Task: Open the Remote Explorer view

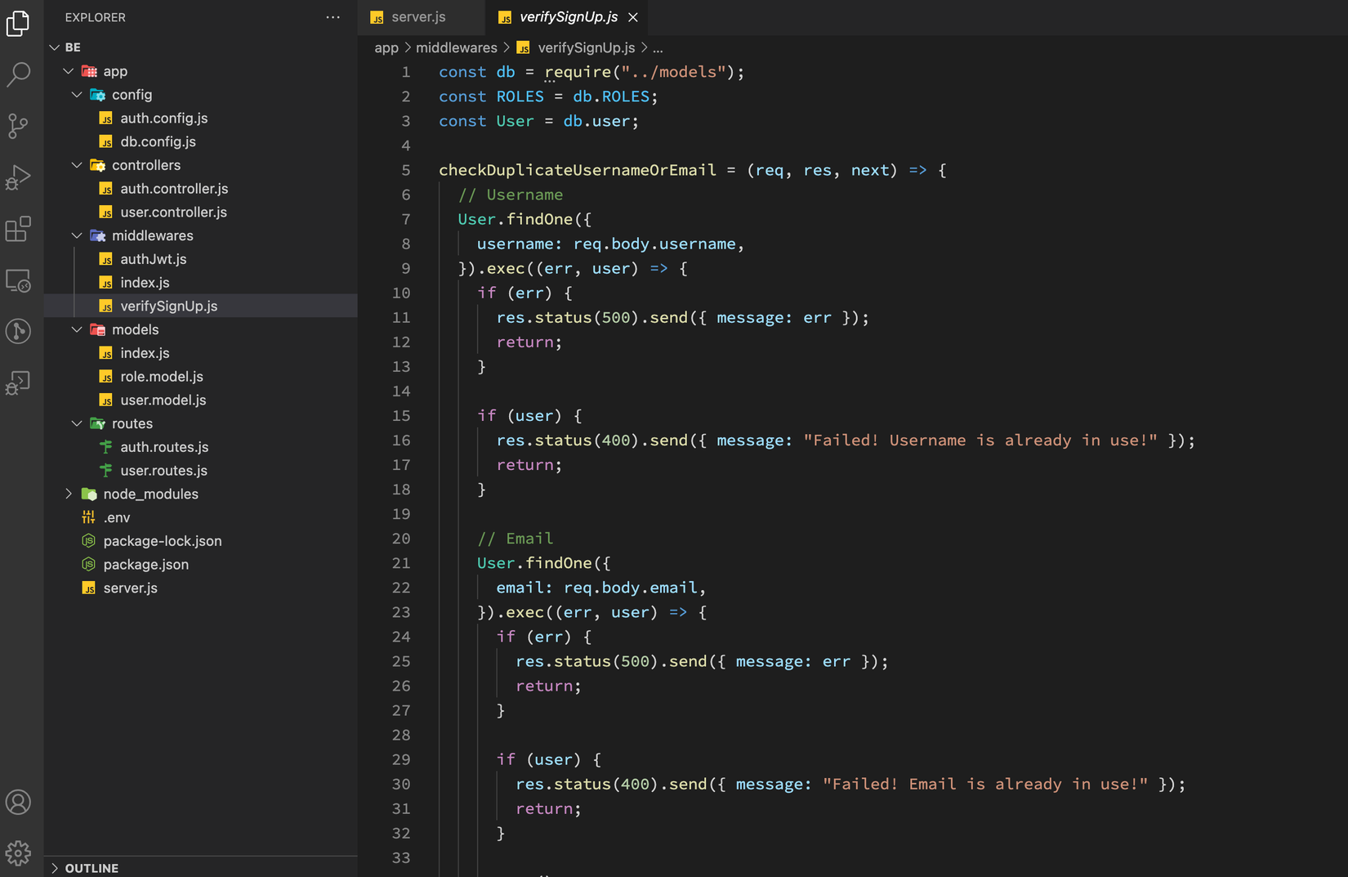Action: coord(18,280)
